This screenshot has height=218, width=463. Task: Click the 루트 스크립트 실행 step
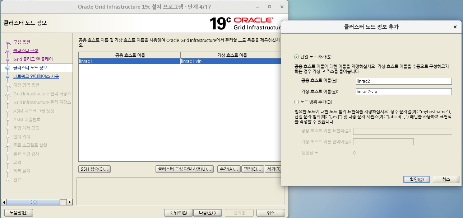pyautogui.click(x=30, y=145)
